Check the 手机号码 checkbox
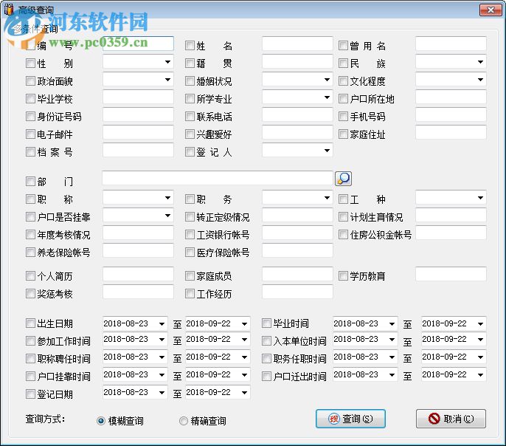 (343, 116)
